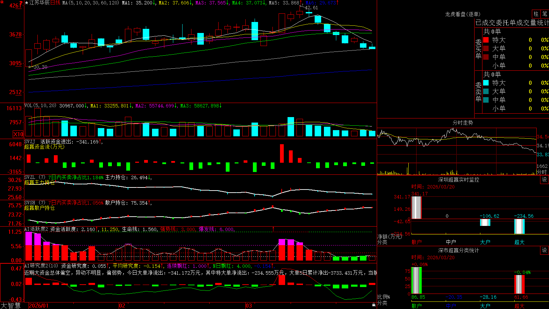
Task: Click the 大户 bar valued -106.62
Action: (x=485, y=222)
